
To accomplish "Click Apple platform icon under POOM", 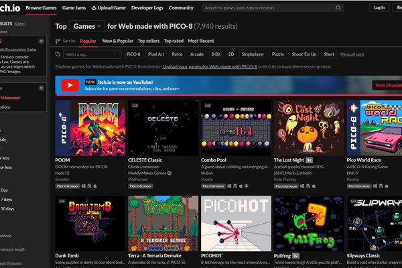I will (x=95, y=186).
